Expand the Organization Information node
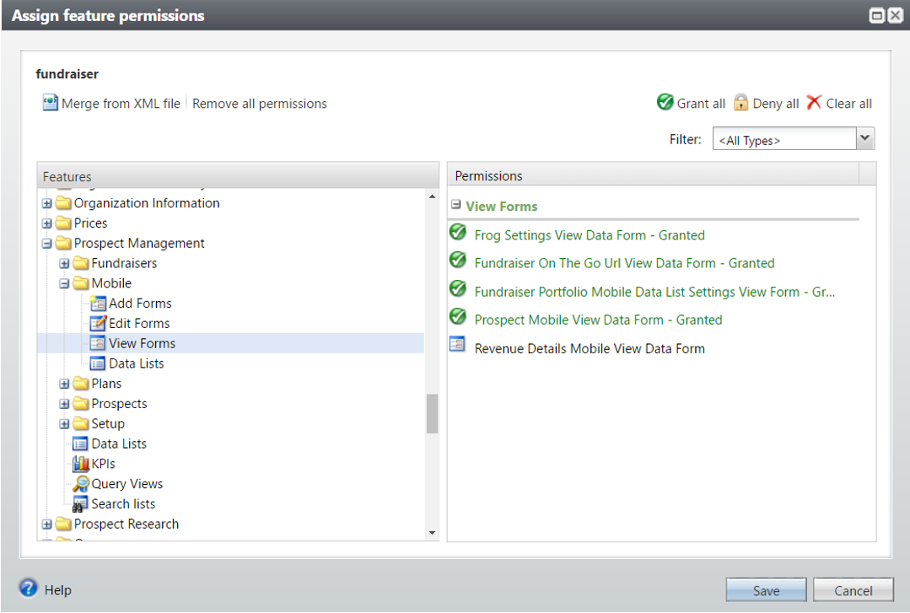The image size is (910, 613). click(x=47, y=203)
